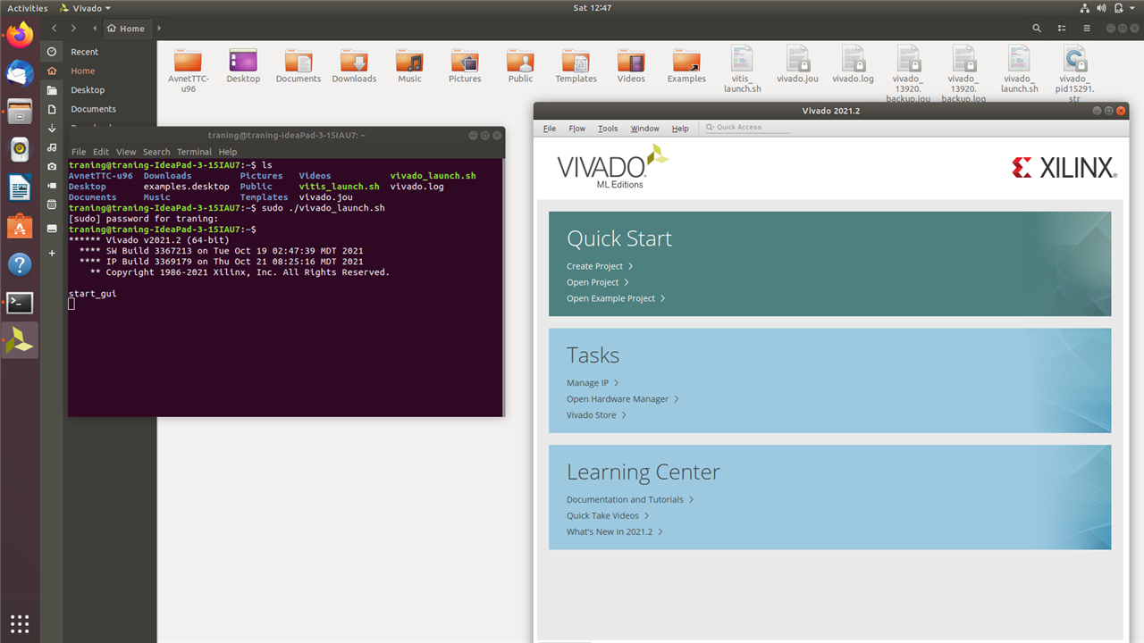Switch to Terminal via dock icon
The width and height of the screenshot is (1144, 643).
tap(20, 303)
